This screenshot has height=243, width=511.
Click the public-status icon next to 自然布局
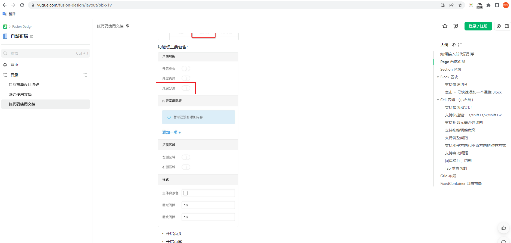pos(32,36)
